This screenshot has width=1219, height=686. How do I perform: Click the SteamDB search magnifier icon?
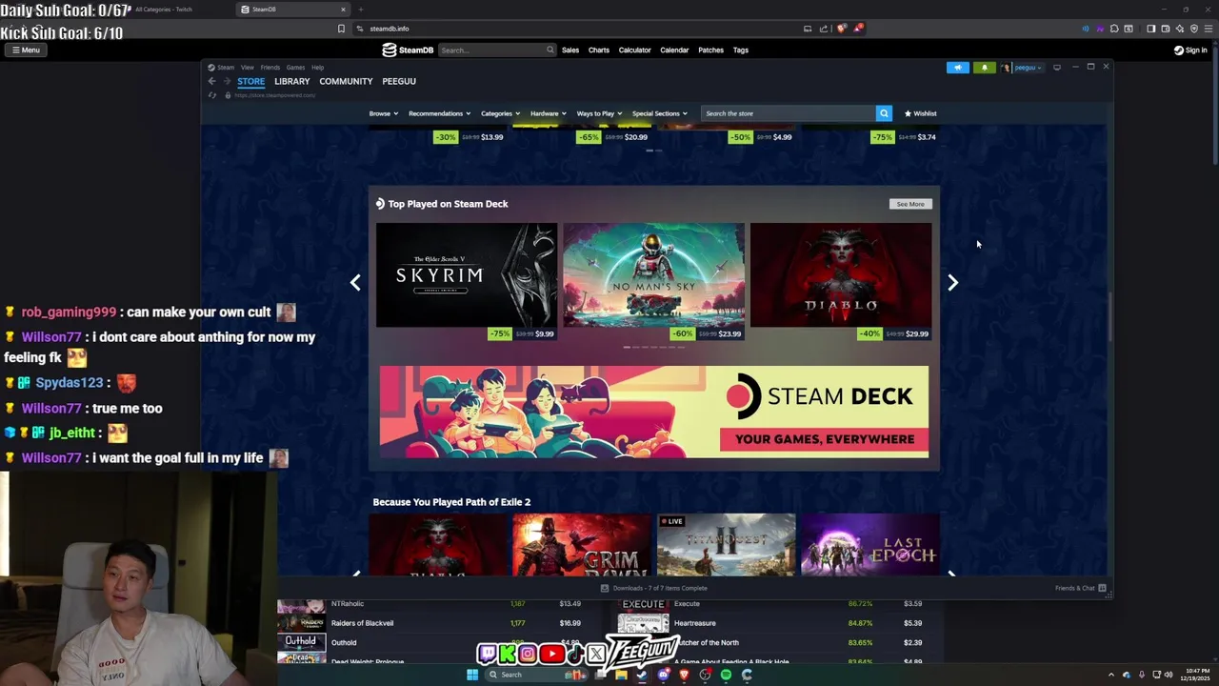pyautogui.click(x=550, y=50)
